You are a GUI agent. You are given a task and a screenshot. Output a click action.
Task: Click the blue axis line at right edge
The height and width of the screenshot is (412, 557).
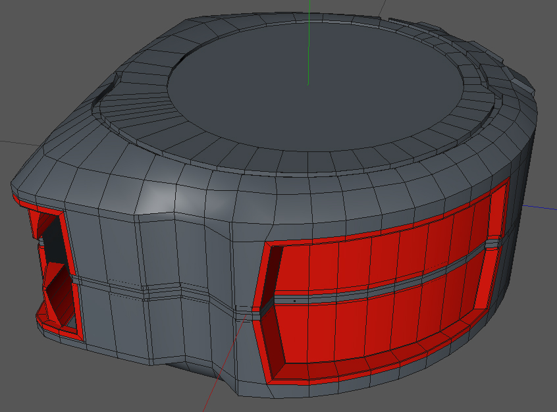[x=540, y=207]
